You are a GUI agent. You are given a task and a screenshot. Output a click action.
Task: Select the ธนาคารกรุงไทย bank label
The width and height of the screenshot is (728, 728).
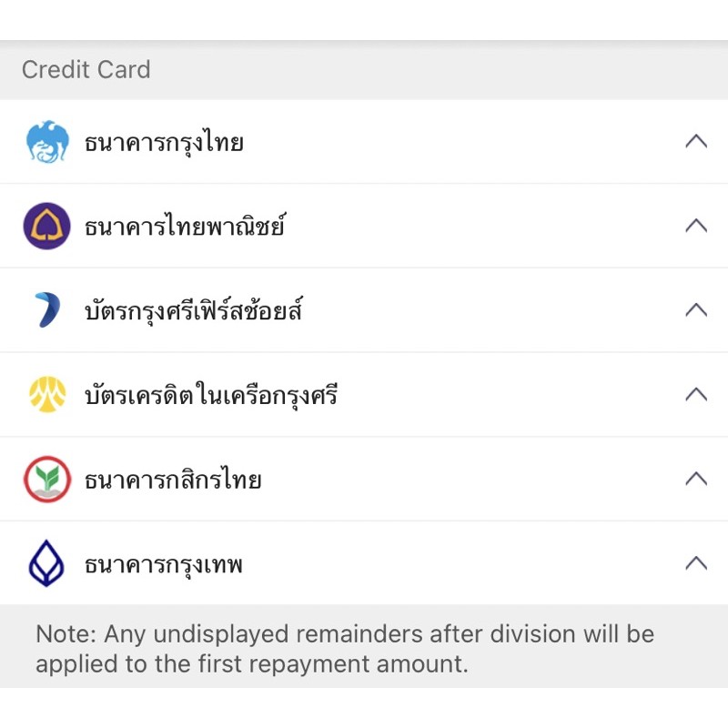click(164, 143)
